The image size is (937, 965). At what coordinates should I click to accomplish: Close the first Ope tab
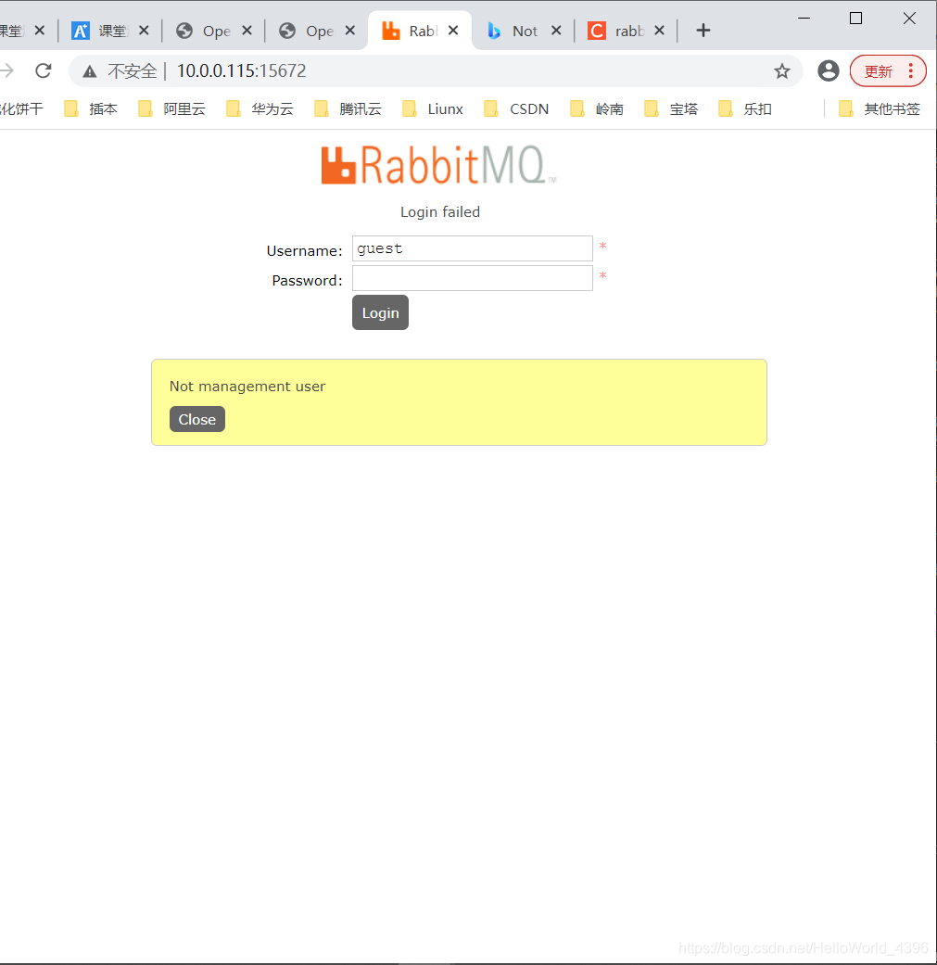pos(247,31)
